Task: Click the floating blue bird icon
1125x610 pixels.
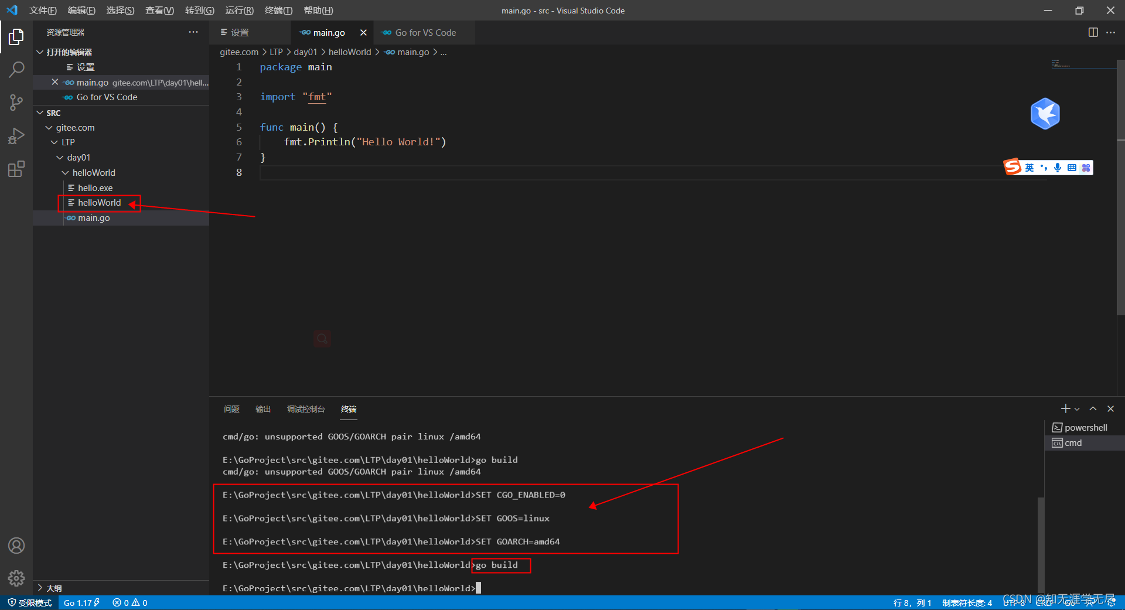Action: coord(1045,113)
